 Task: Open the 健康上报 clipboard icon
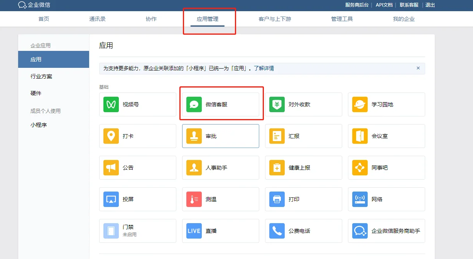pos(277,168)
